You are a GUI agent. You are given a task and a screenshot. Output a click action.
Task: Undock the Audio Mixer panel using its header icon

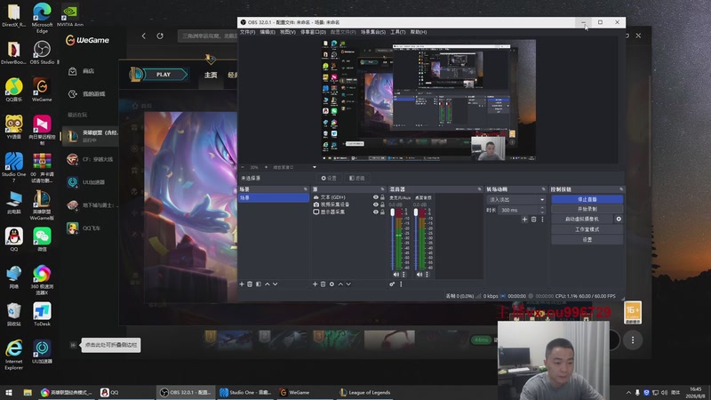pos(479,189)
